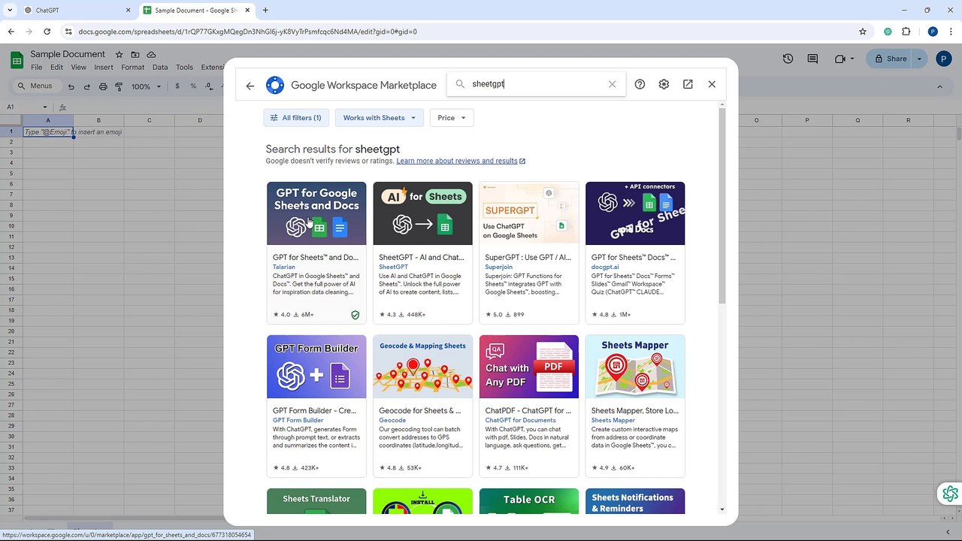
Task: Redo the action in Sheets toolbar
Action: coord(87,86)
